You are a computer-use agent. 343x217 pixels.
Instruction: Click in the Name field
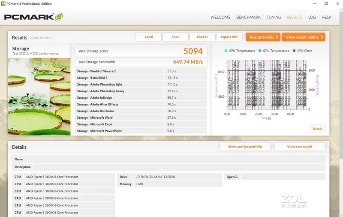coord(179,159)
